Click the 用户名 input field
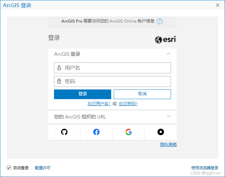 [x=113, y=68]
